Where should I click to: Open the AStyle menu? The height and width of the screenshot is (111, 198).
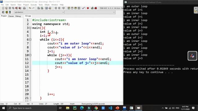(47, 5)
